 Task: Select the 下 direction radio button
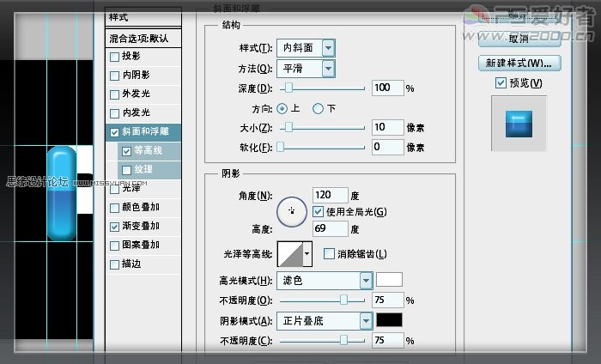(x=318, y=109)
